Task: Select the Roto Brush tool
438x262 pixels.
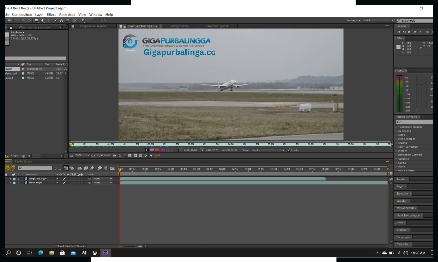Action: 75,20
